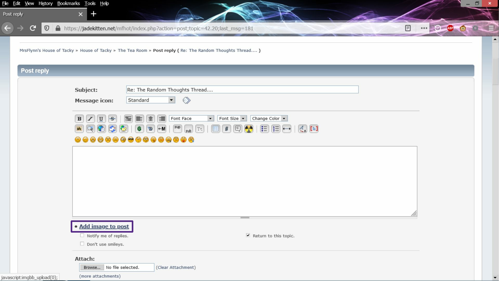
Task: Enable Notify me of replies
Action: (x=82, y=235)
